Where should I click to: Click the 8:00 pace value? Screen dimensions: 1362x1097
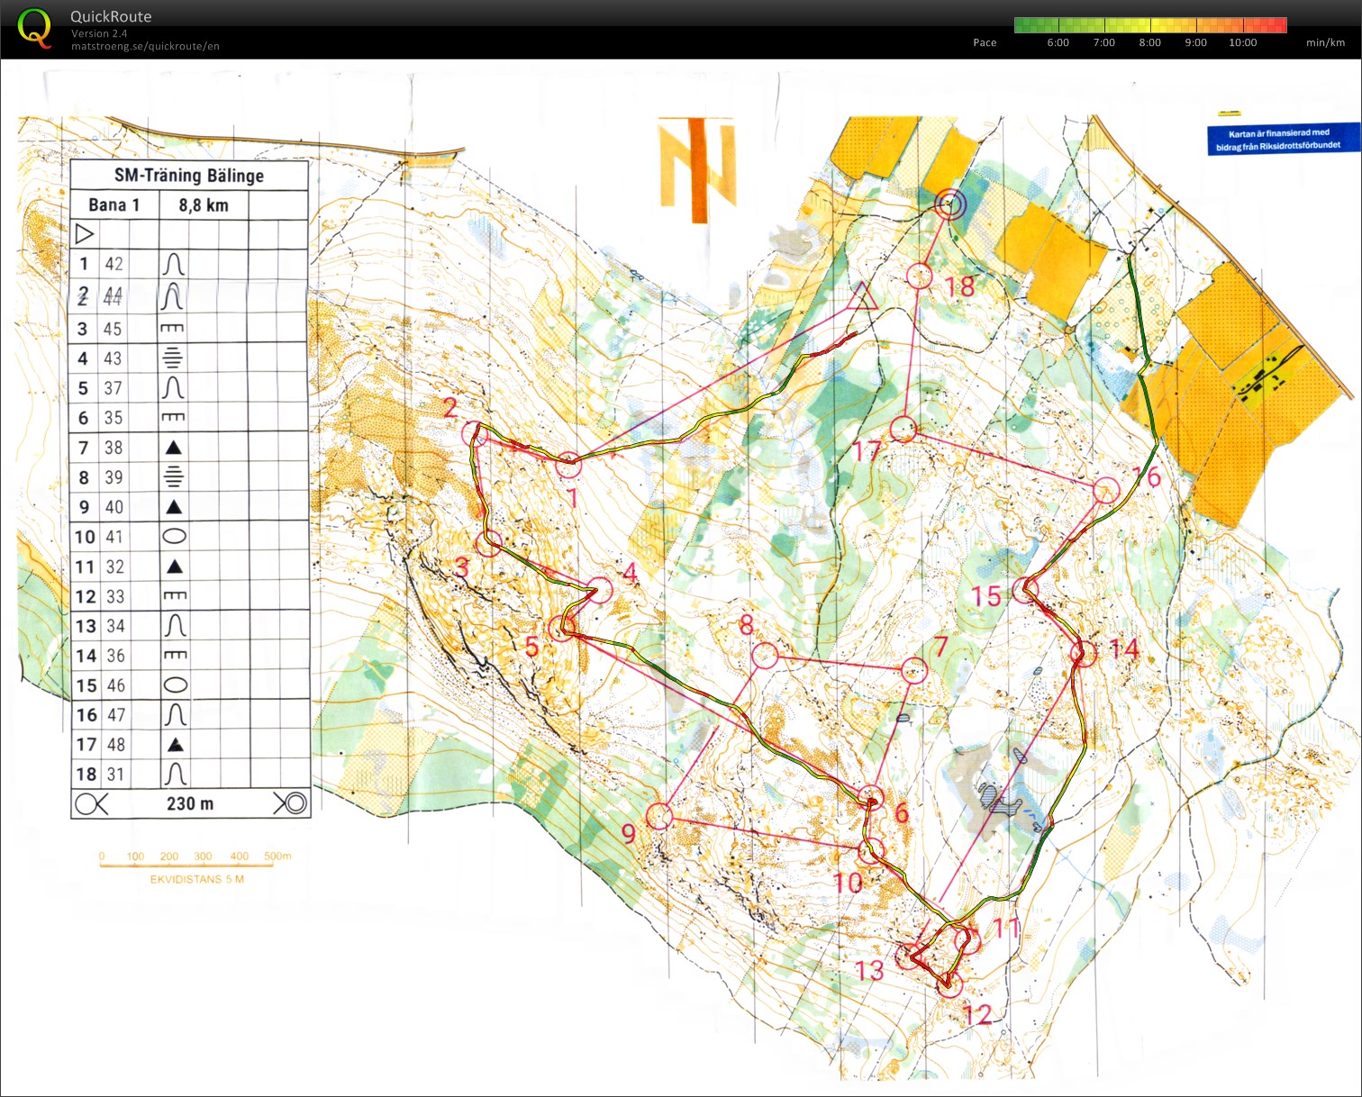pyautogui.click(x=1149, y=42)
